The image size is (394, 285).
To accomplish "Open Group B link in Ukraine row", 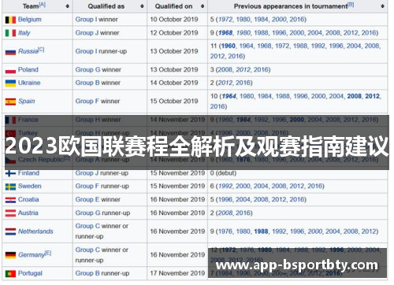I will (x=87, y=83).
